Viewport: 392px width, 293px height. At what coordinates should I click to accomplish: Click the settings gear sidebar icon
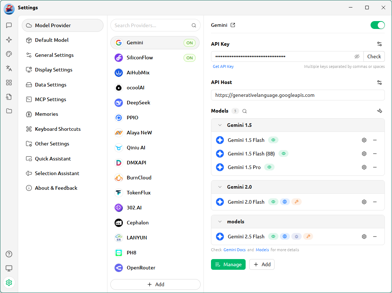pos(9,283)
